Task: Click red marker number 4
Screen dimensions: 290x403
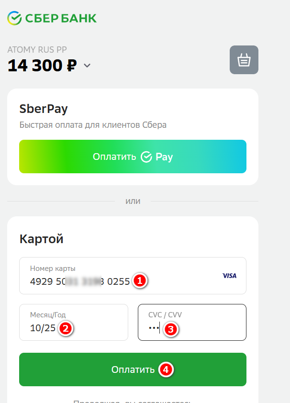Action: pos(165,369)
